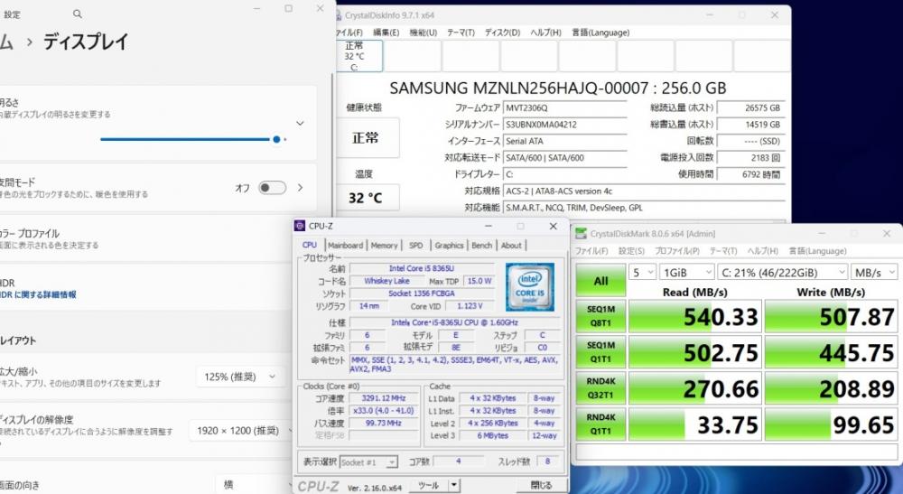The height and width of the screenshot is (494, 903).
Task: Switch to the Graphics tab in CPU-Z
Action: tap(449, 246)
